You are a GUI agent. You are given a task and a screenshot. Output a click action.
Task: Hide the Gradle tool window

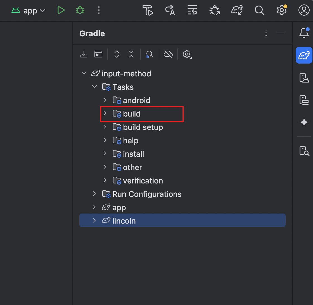[x=281, y=33]
